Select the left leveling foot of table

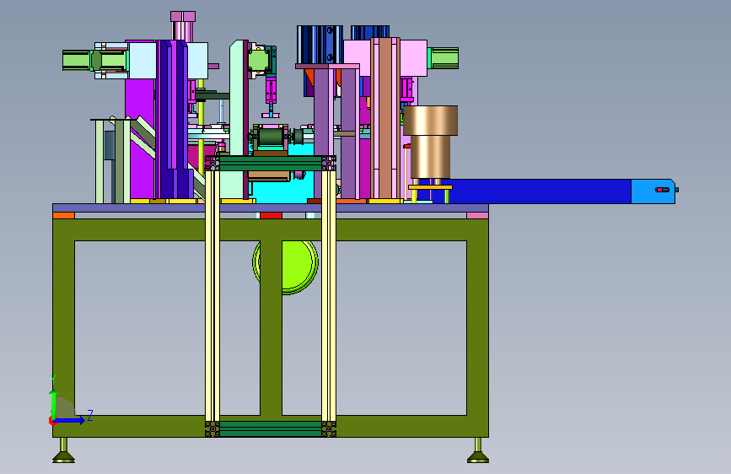click(63, 450)
